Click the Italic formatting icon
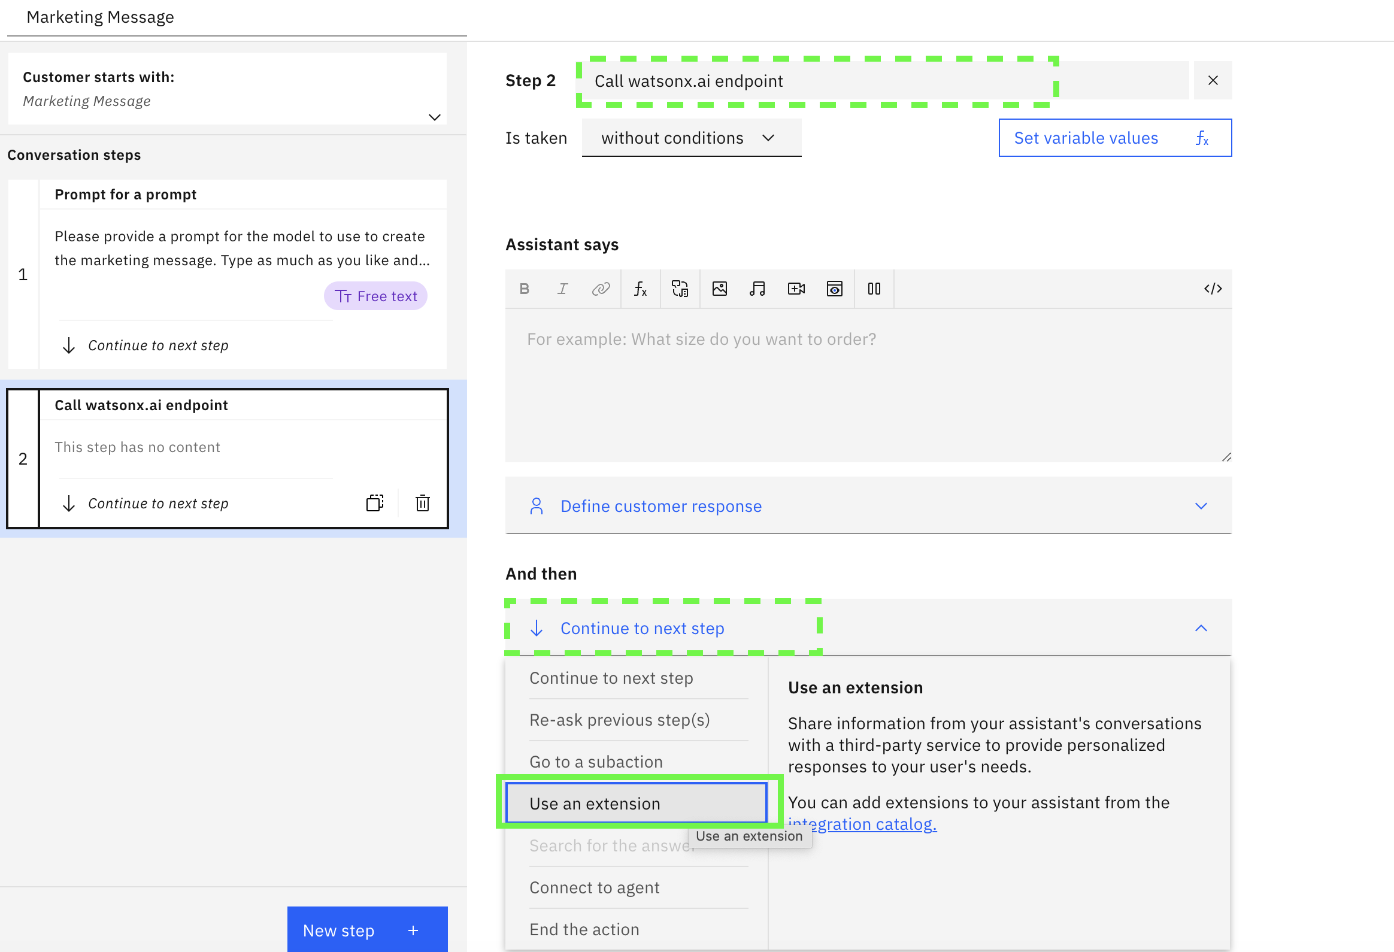Image resolution: width=1394 pixels, height=952 pixels. [x=562, y=290]
